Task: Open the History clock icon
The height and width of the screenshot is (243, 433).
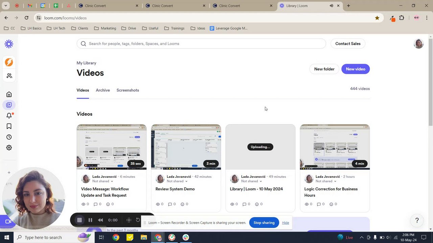Action: [x=9, y=137]
